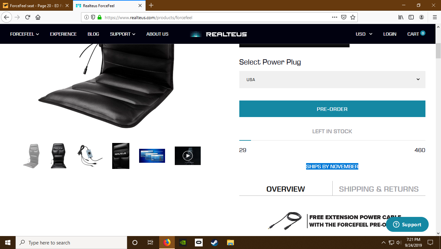Click Firefox icon in taskbar
441x249 pixels.
point(167,243)
